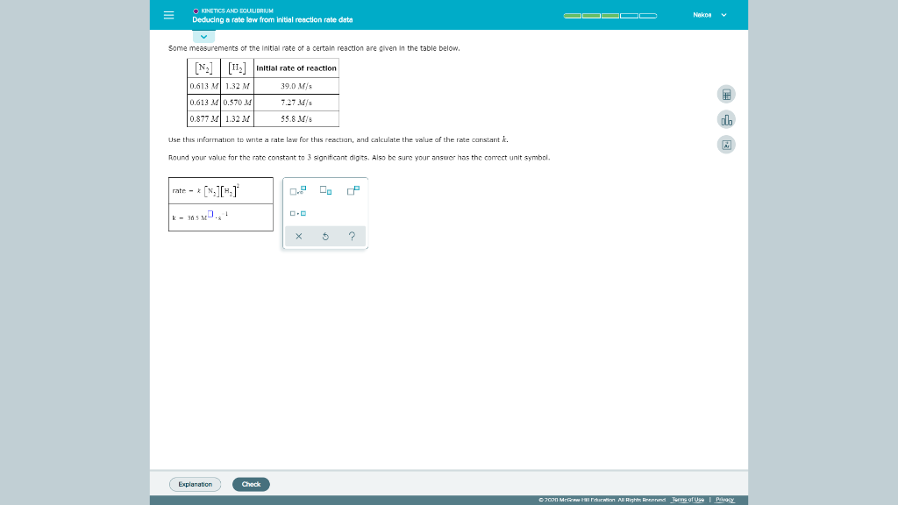The width and height of the screenshot is (898, 505).
Task: Insert scientific notation x10 template
Action: (x=298, y=190)
